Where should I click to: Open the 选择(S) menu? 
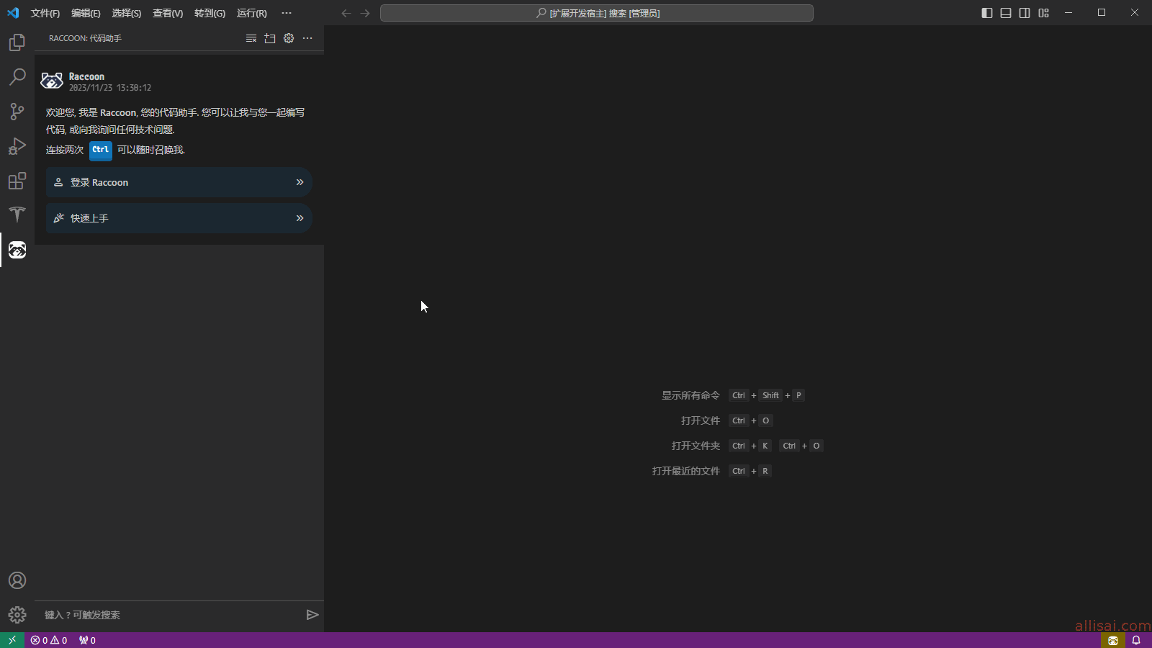pyautogui.click(x=127, y=13)
